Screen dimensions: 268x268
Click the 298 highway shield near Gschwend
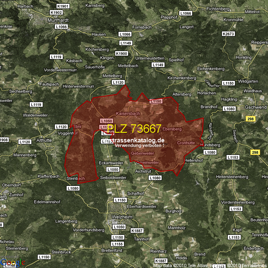coord(250,120)
